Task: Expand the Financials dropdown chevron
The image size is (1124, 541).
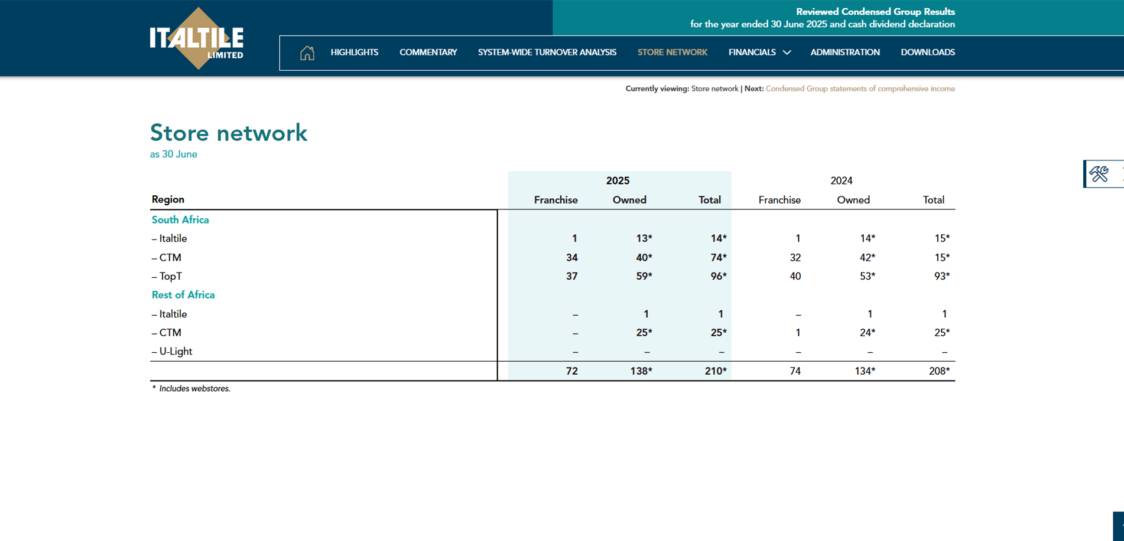Action: [x=787, y=53]
